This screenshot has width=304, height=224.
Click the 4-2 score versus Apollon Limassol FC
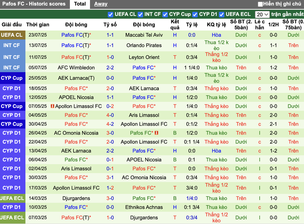point(110,124)
